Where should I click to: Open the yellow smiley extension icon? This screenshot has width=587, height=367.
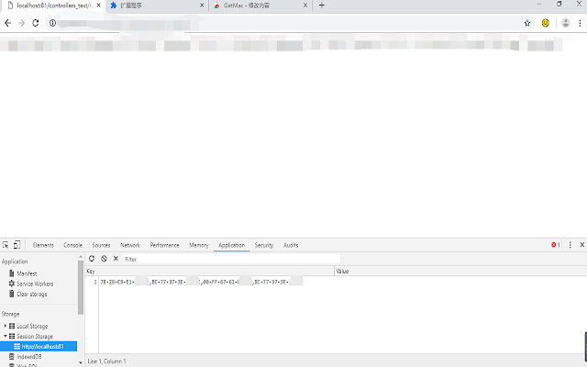[546, 23]
